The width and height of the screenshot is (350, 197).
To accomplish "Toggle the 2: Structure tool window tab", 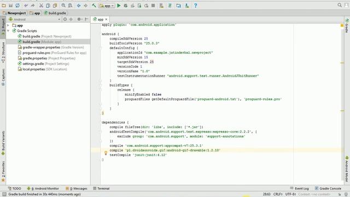I will point(3,53).
